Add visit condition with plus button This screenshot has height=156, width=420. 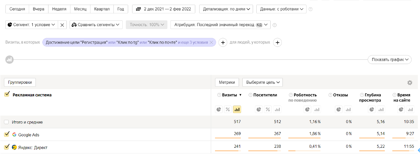pos(223,43)
